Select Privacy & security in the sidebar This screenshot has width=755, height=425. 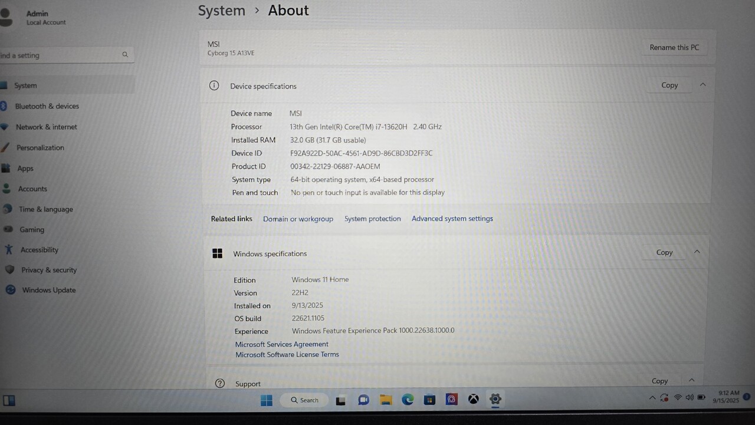pyautogui.click(x=49, y=270)
